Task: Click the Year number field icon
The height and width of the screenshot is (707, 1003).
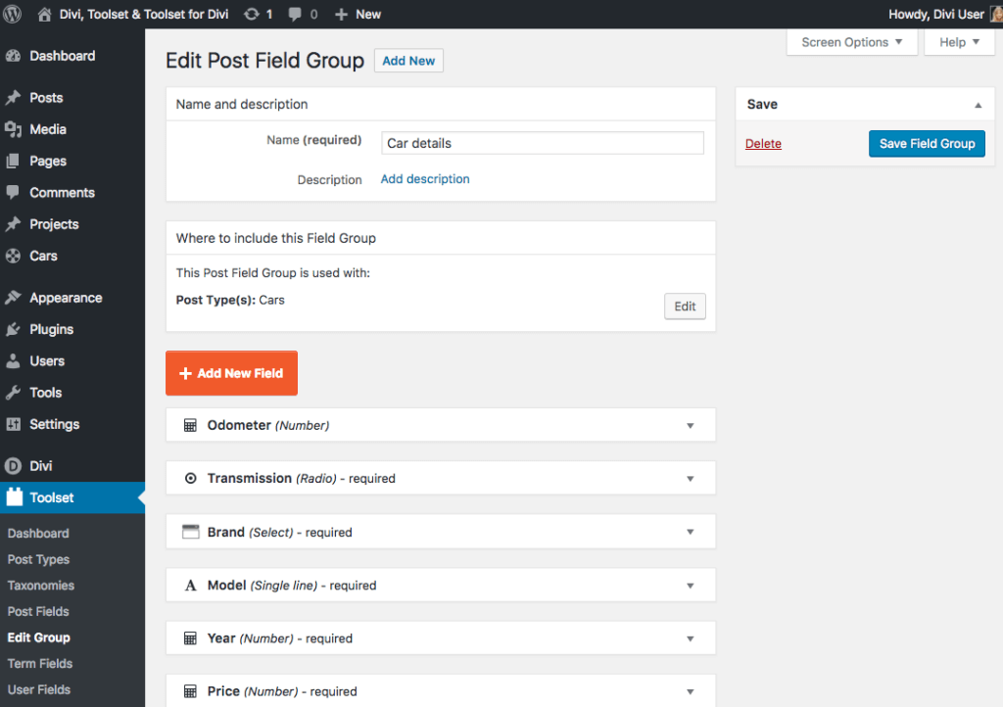Action: click(190, 637)
